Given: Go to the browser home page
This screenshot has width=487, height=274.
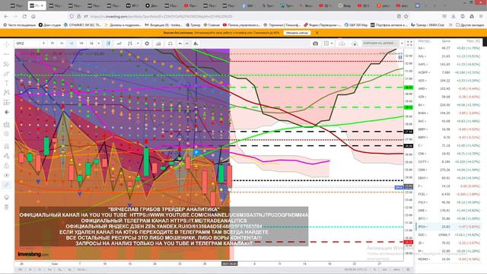Looking at the screenshot, I should tap(33, 17).
